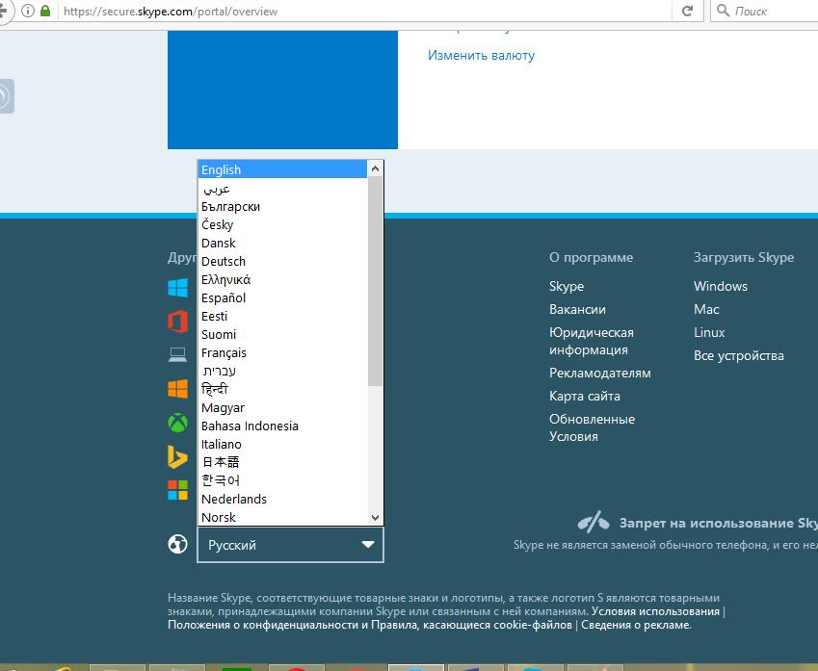
Task: Click the red Office logo icon
Action: coord(177,322)
